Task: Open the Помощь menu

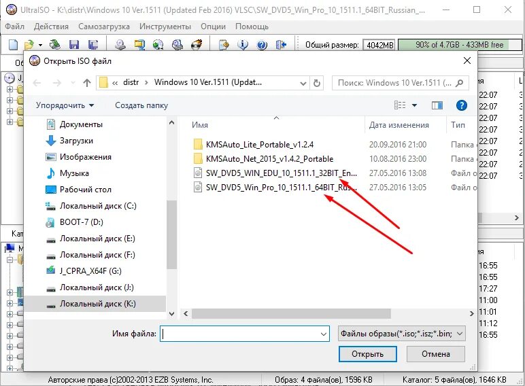Action: pyautogui.click(x=252, y=27)
